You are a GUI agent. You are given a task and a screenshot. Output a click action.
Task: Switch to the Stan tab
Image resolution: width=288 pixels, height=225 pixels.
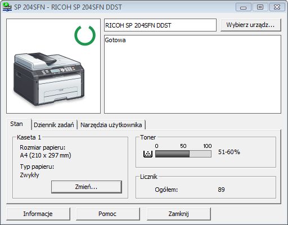[x=16, y=124]
